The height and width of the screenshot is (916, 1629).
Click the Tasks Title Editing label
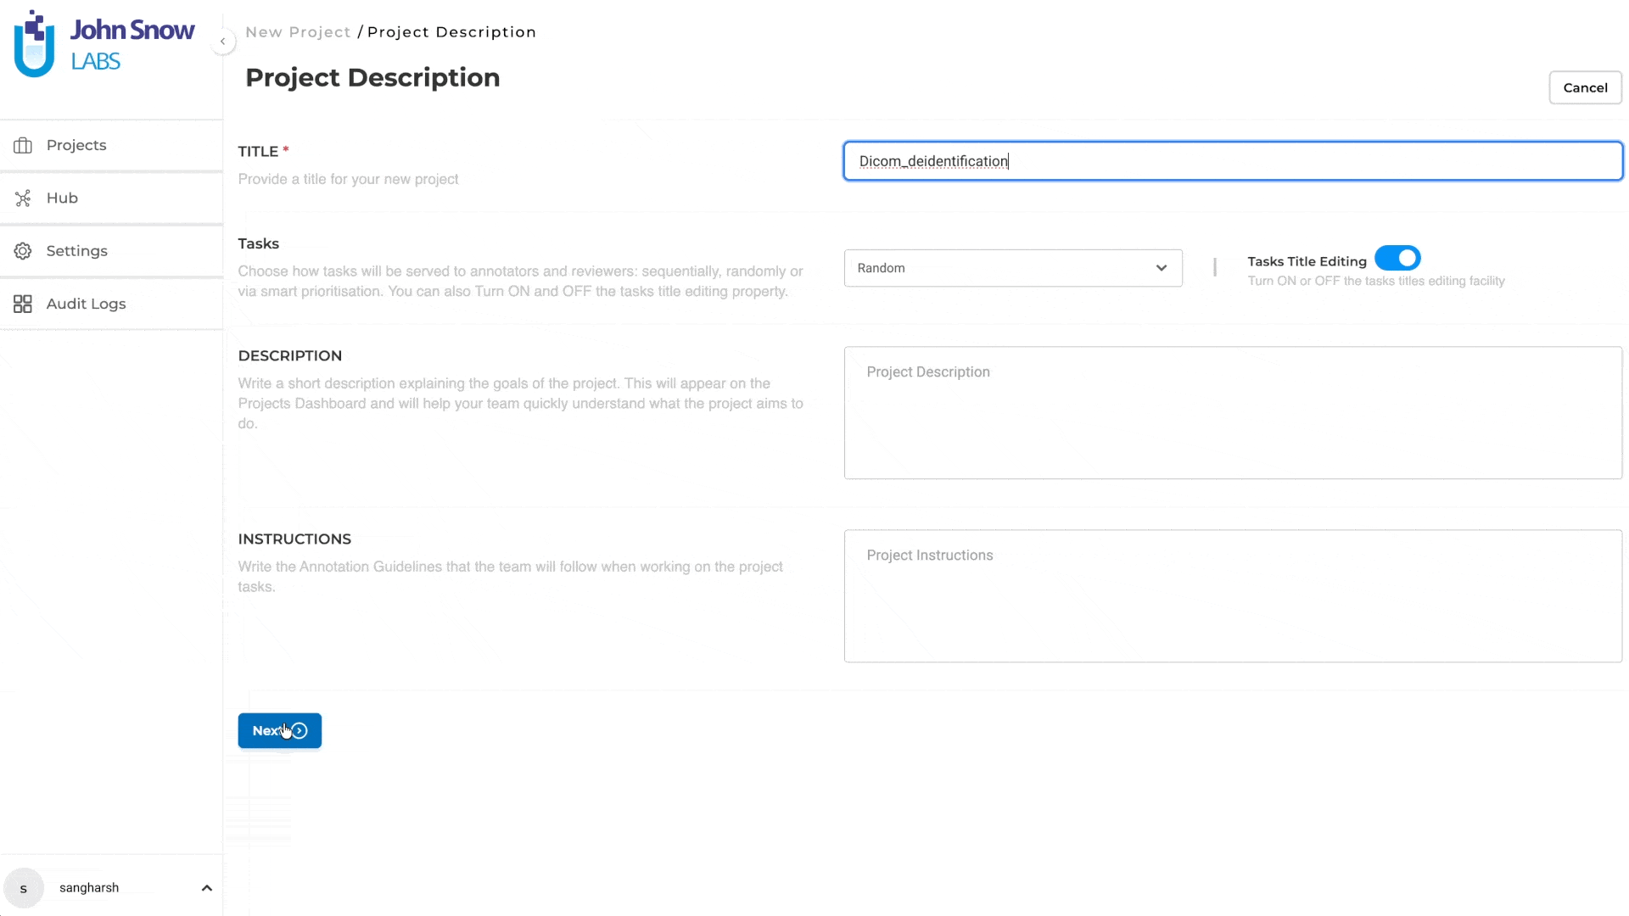pyautogui.click(x=1307, y=261)
